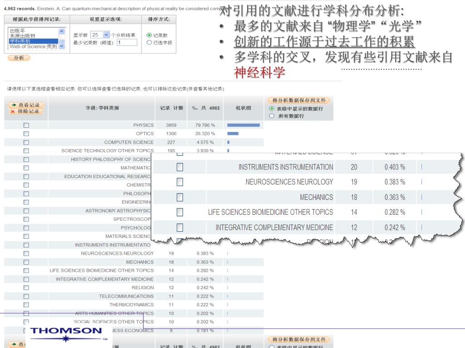The image size is (465, 348).
Task: Check the PSYCHOLOGY row checkbox
Action: click(x=26, y=228)
